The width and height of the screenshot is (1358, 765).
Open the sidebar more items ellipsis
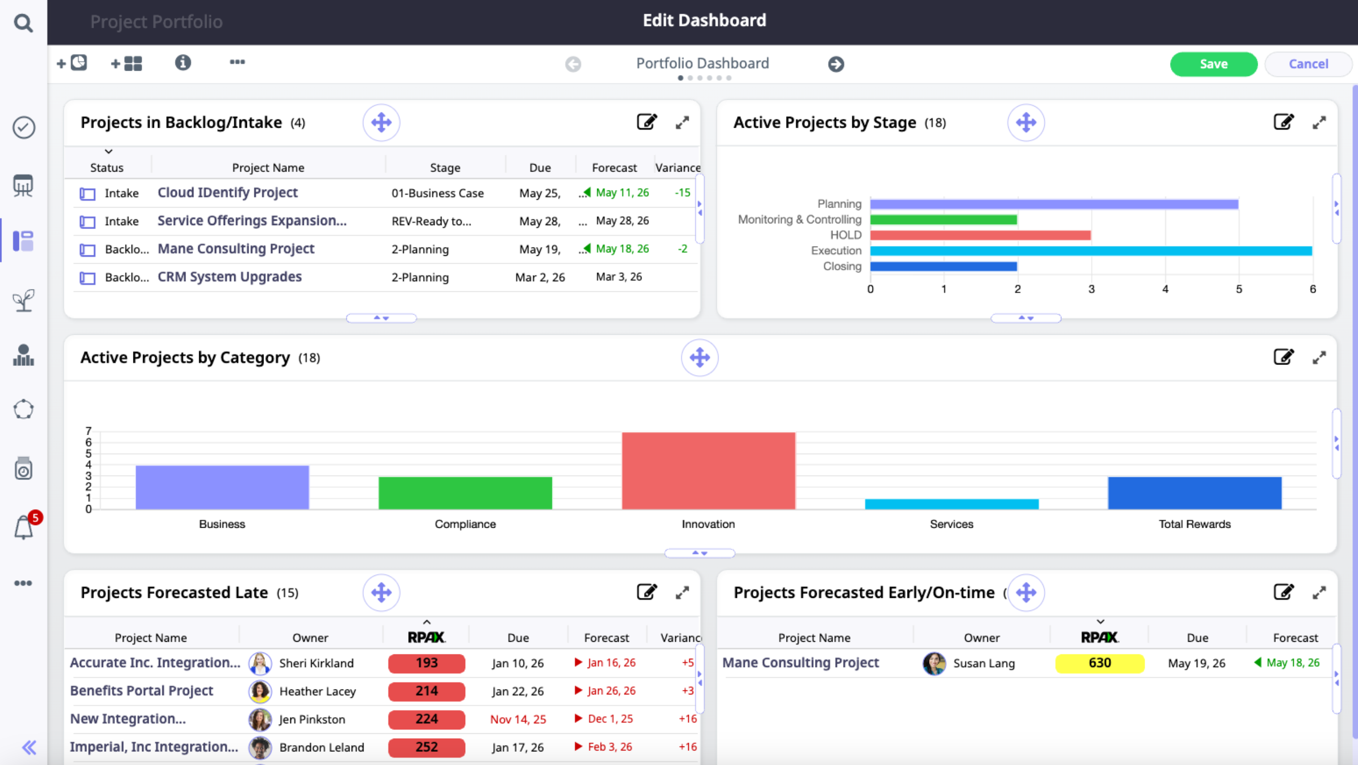pyautogui.click(x=23, y=583)
